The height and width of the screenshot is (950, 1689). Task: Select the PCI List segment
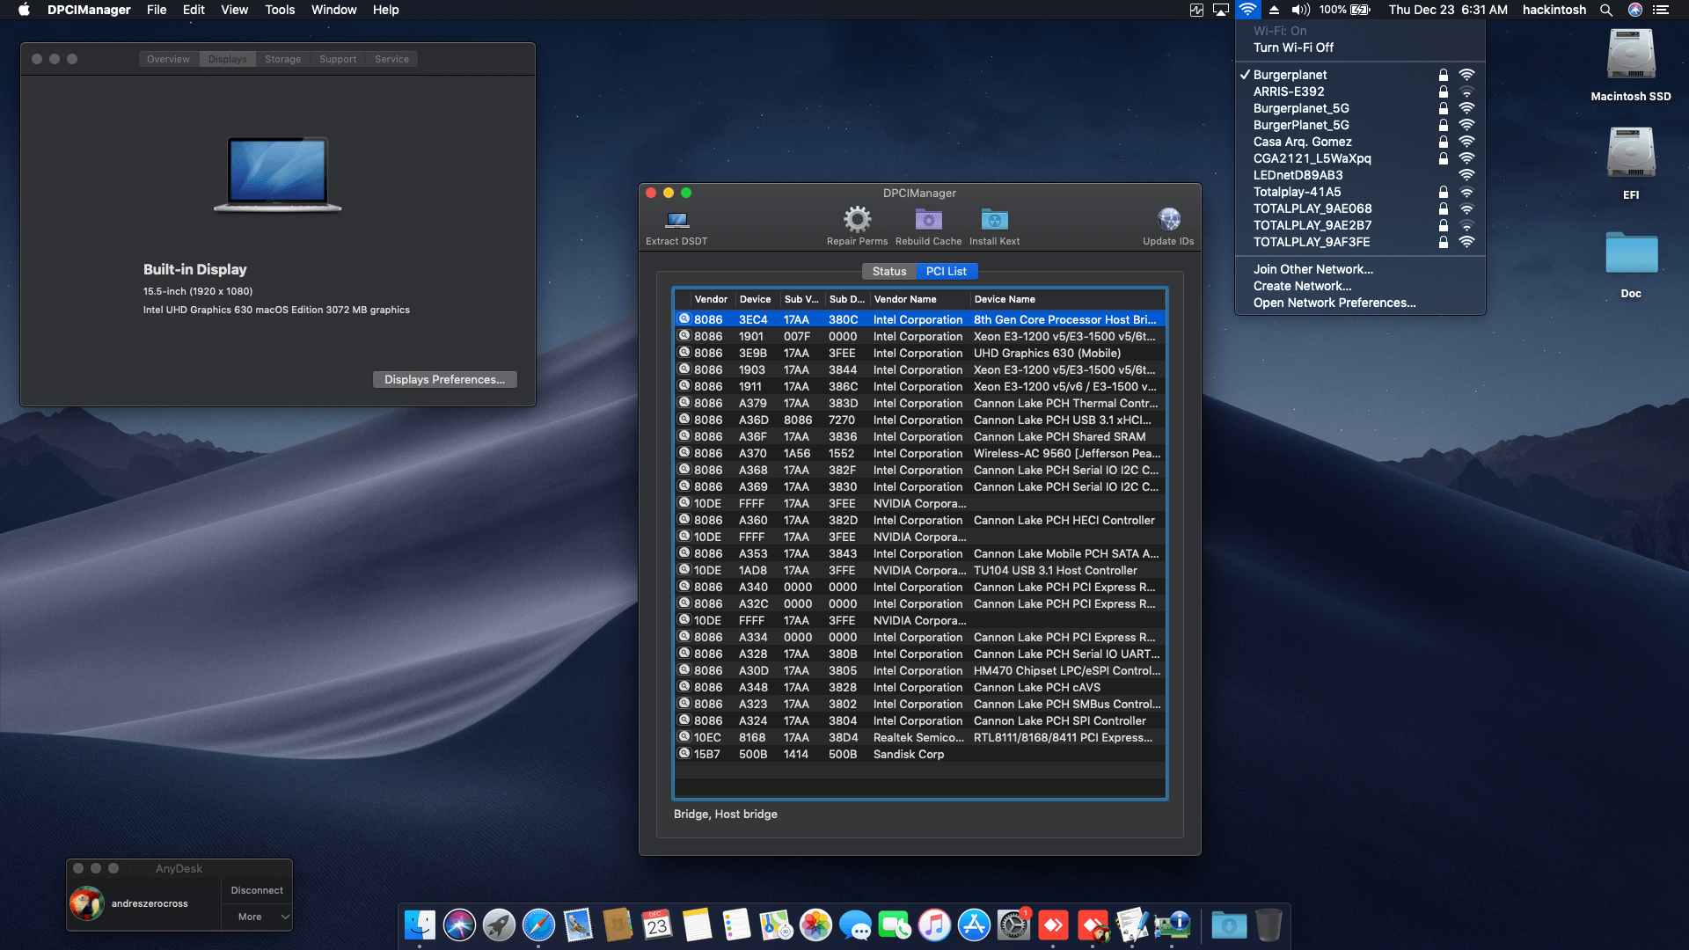(x=946, y=271)
